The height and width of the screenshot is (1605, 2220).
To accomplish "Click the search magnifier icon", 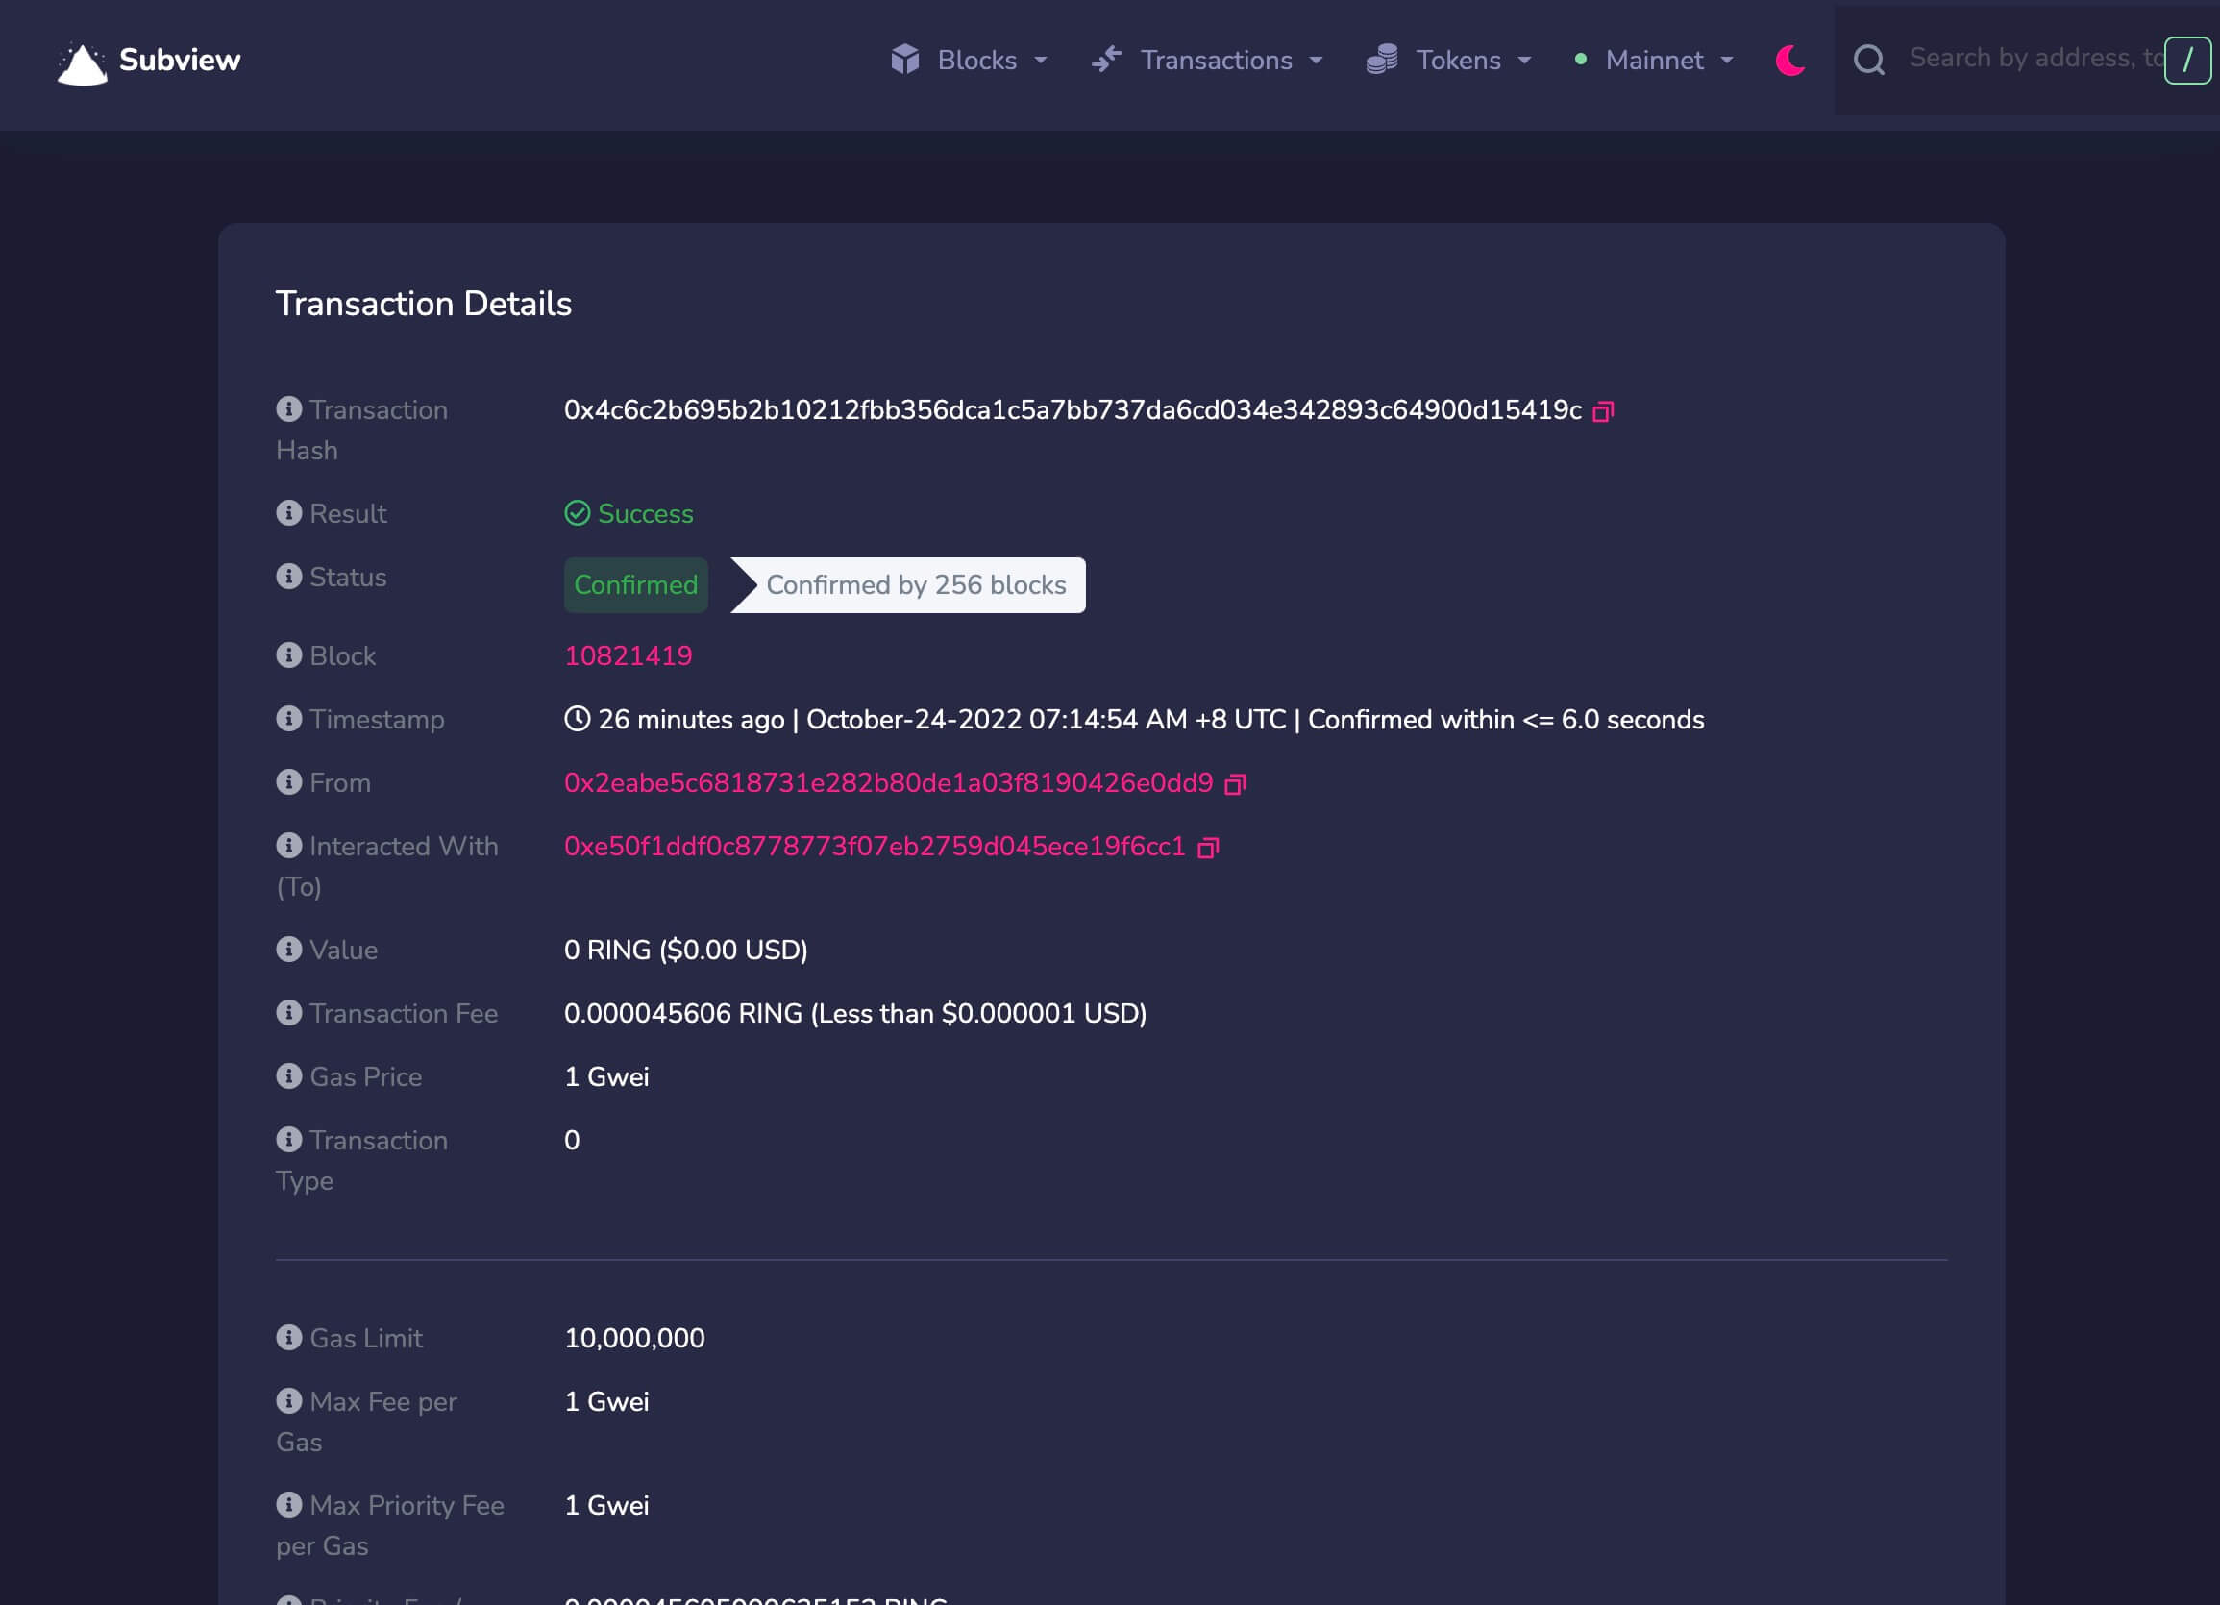I will pyautogui.click(x=1867, y=61).
